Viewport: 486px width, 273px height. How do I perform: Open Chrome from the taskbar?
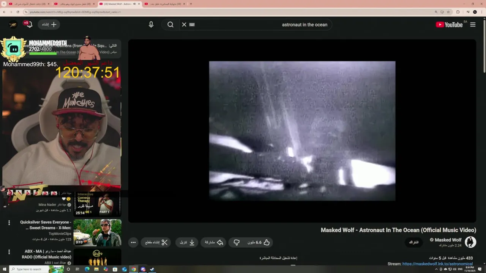point(134,269)
